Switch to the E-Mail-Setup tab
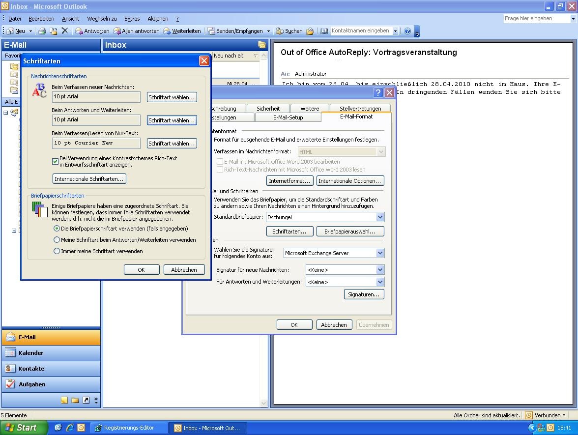Image resolution: width=578 pixels, height=435 pixels. pyautogui.click(x=288, y=117)
